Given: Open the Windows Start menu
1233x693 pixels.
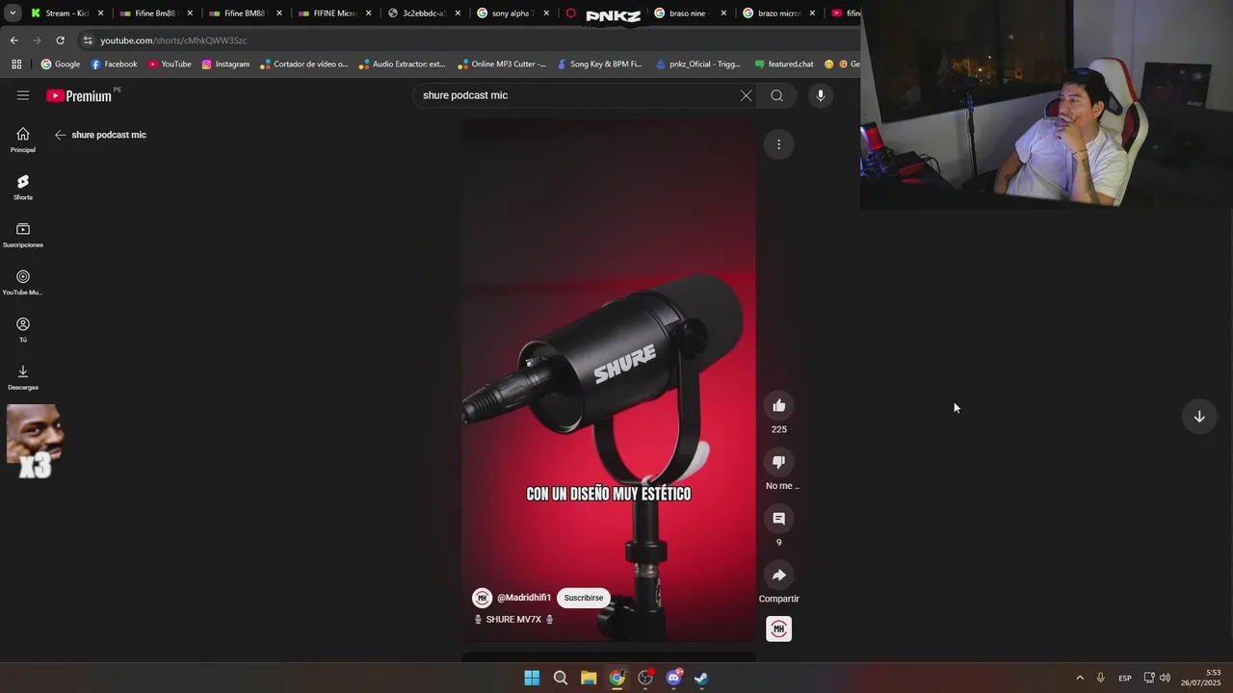Looking at the screenshot, I should [532, 678].
